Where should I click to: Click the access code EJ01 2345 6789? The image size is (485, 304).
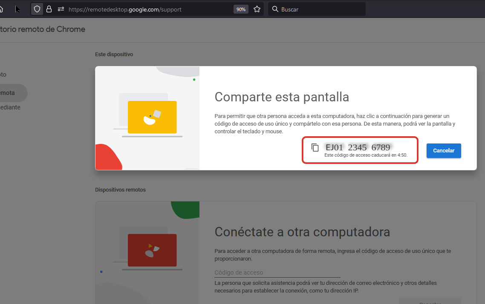(358, 147)
